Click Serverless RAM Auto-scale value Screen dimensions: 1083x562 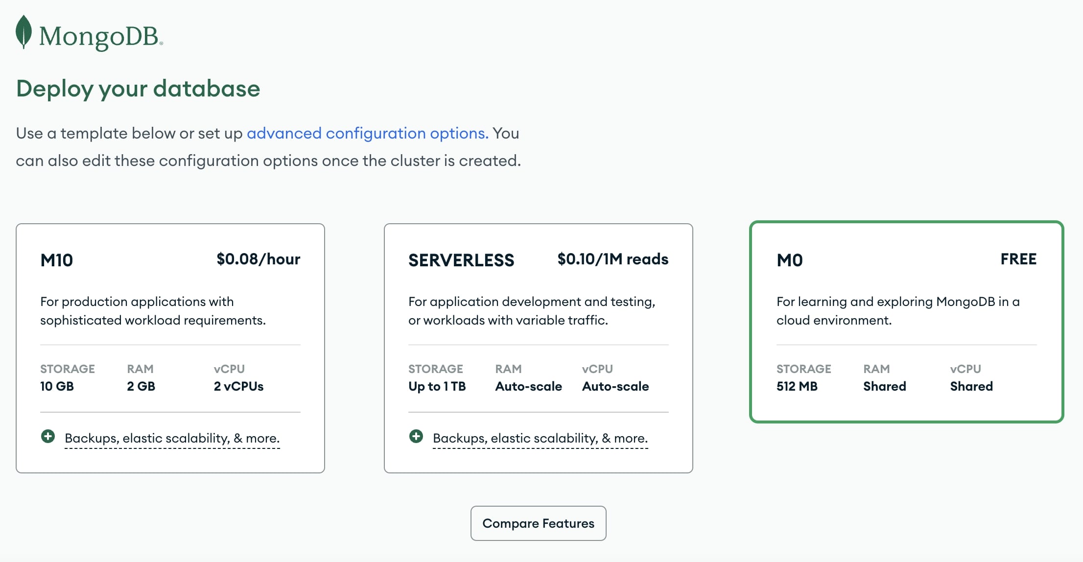(529, 386)
